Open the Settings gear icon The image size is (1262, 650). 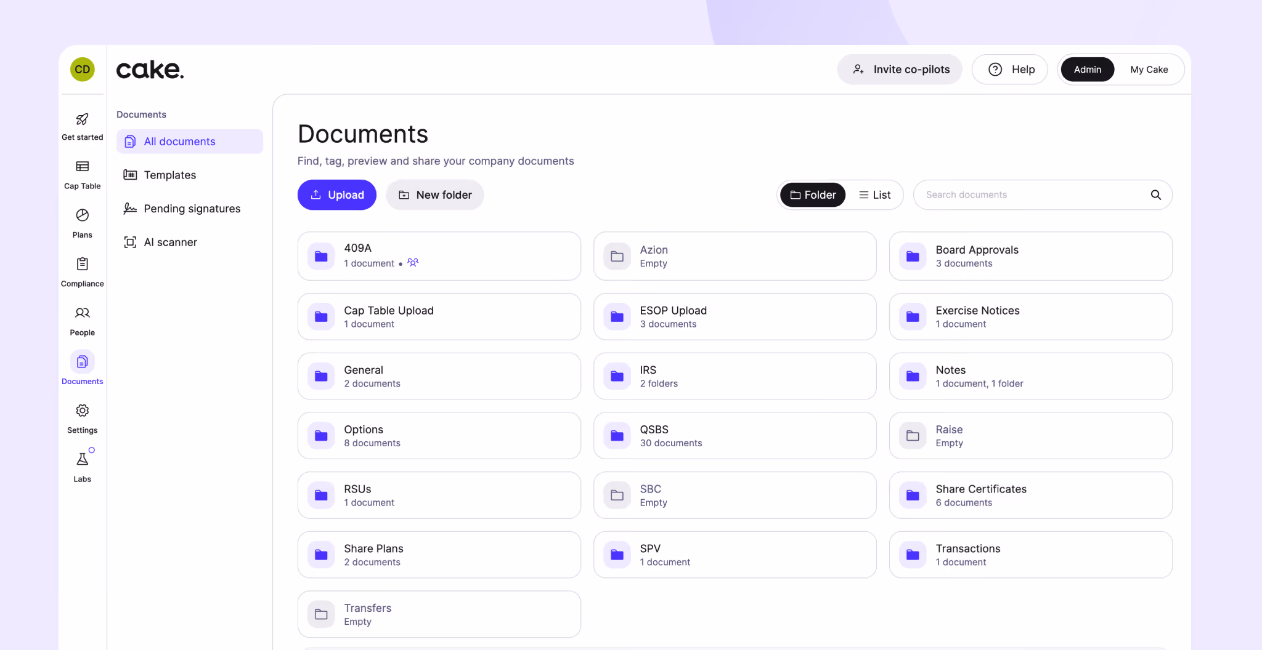(83, 411)
